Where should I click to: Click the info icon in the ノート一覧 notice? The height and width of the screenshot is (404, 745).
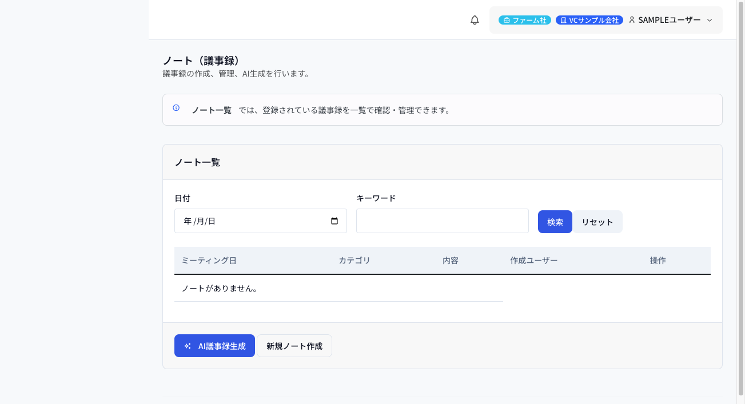pyautogui.click(x=176, y=109)
